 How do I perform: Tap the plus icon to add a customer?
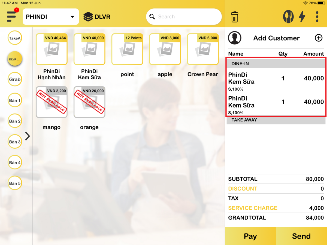pyautogui.click(x=319, y=38)
